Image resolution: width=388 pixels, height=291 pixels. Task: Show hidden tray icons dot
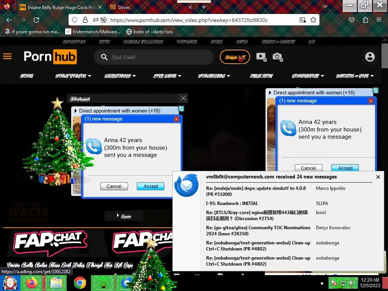click(322, 283)
